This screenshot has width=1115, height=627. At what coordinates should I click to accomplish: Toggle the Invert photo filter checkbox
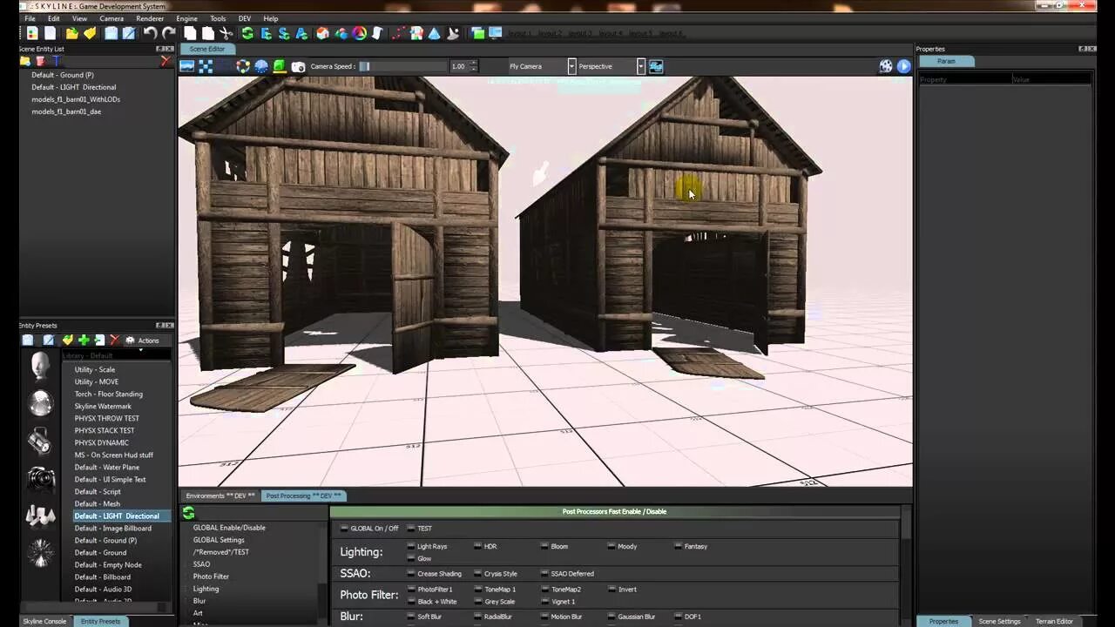(612, 590)
